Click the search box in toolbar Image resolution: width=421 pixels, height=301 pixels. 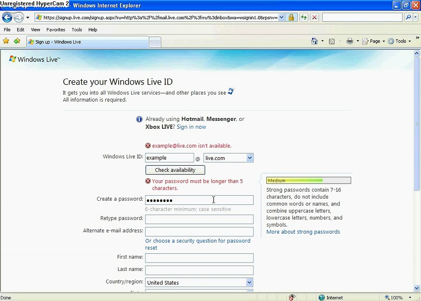click(362, 18)
